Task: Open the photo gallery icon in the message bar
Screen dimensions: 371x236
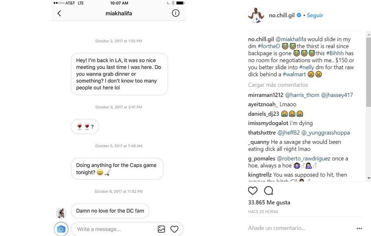Action: [161, 229]
